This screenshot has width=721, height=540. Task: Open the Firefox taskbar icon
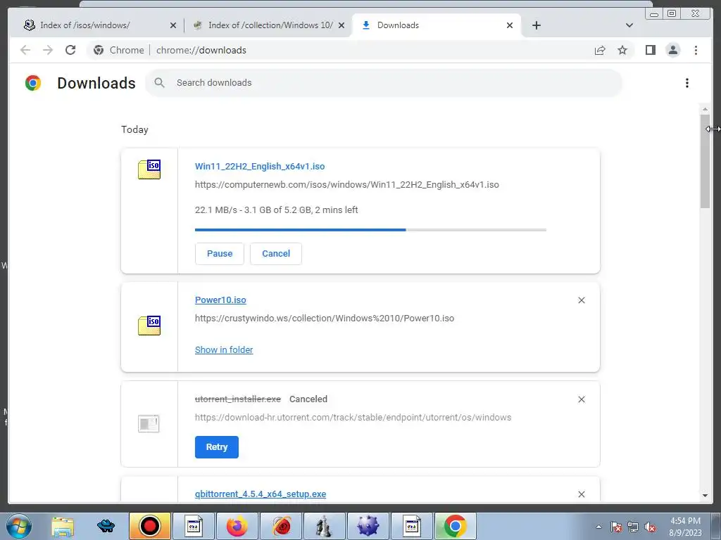tap(237, 526)
